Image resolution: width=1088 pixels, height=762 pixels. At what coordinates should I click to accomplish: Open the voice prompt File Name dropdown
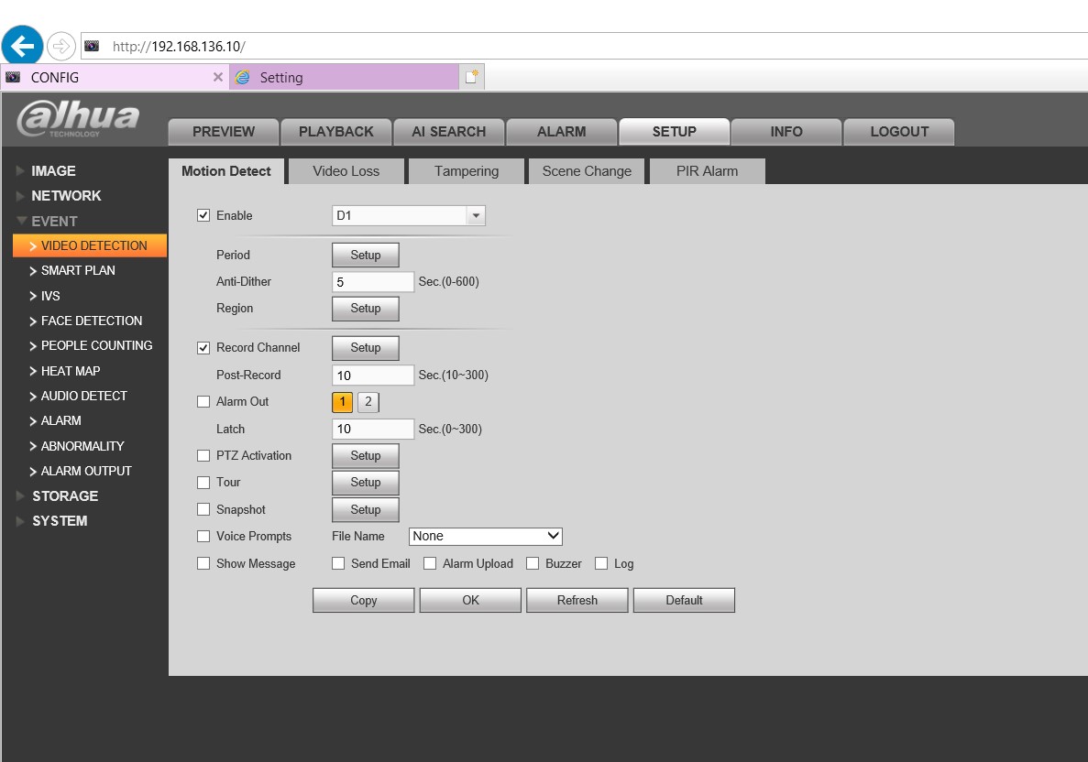(x=485, y=537)
